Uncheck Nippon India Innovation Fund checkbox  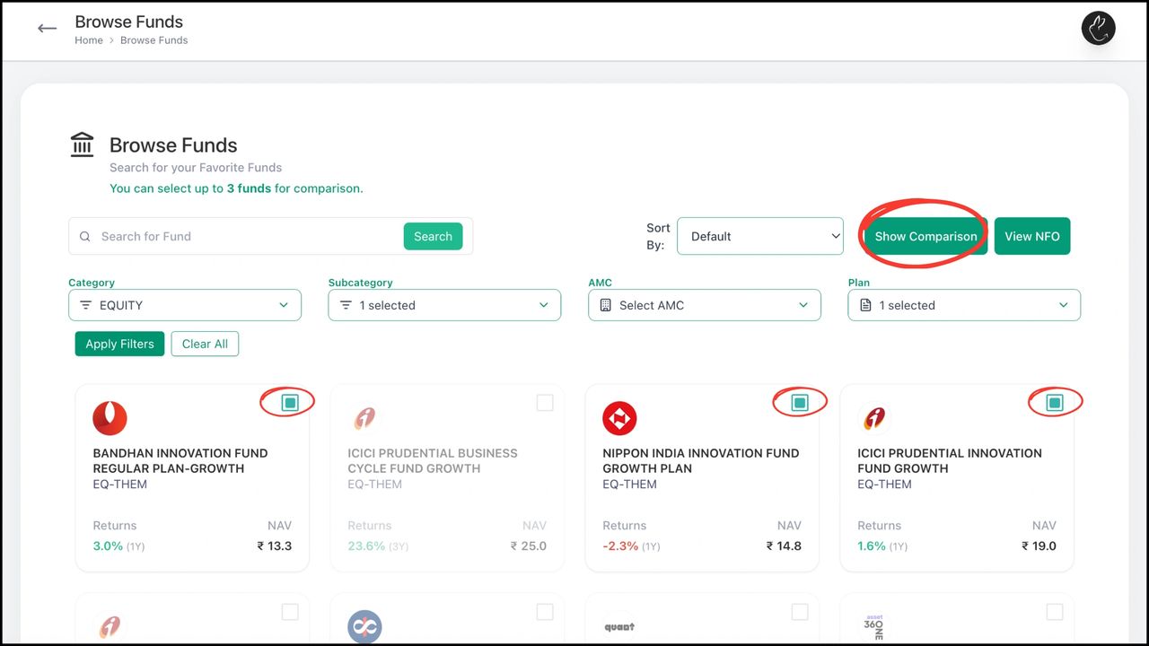coord(800,403)
